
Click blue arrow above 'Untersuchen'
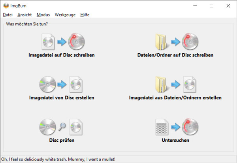(x=175, y=127)
